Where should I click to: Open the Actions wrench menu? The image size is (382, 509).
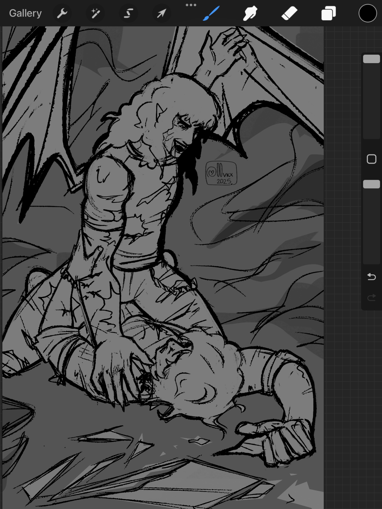pos(62,13)
